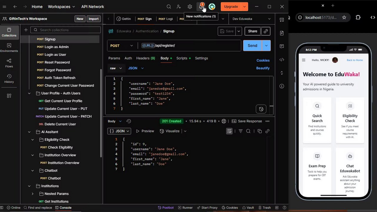The width and height of the screenshot is (377, 212).
Task: Collapse the AI Assitant folder
Action: 29,132
